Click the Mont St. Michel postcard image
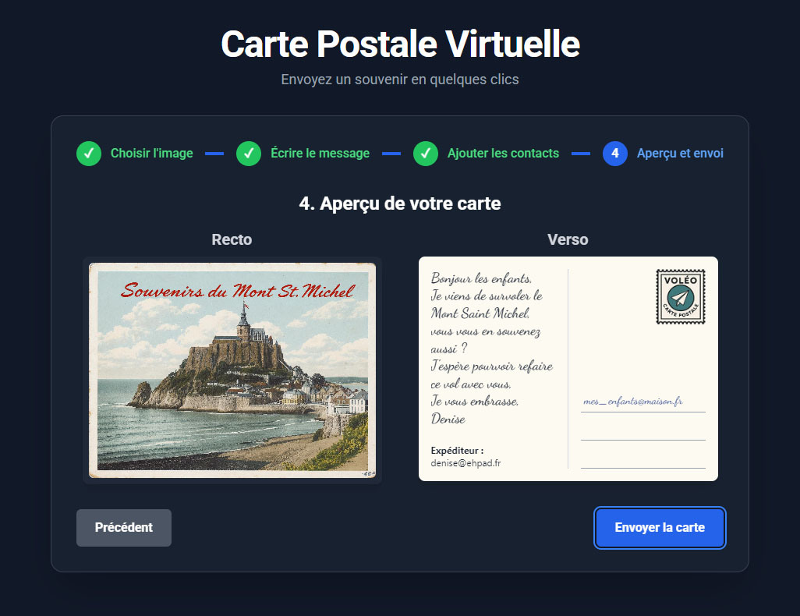The height and width of the screenshot is (616, 800). (x=232, y=370)
